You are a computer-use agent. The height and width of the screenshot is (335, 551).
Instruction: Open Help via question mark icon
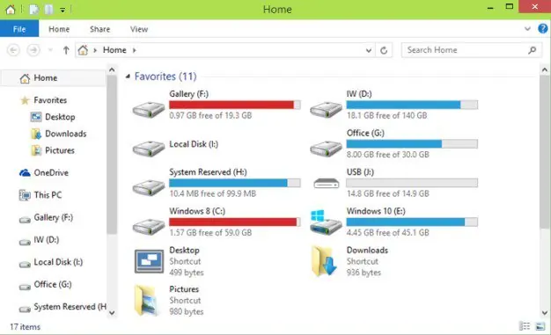542,28
